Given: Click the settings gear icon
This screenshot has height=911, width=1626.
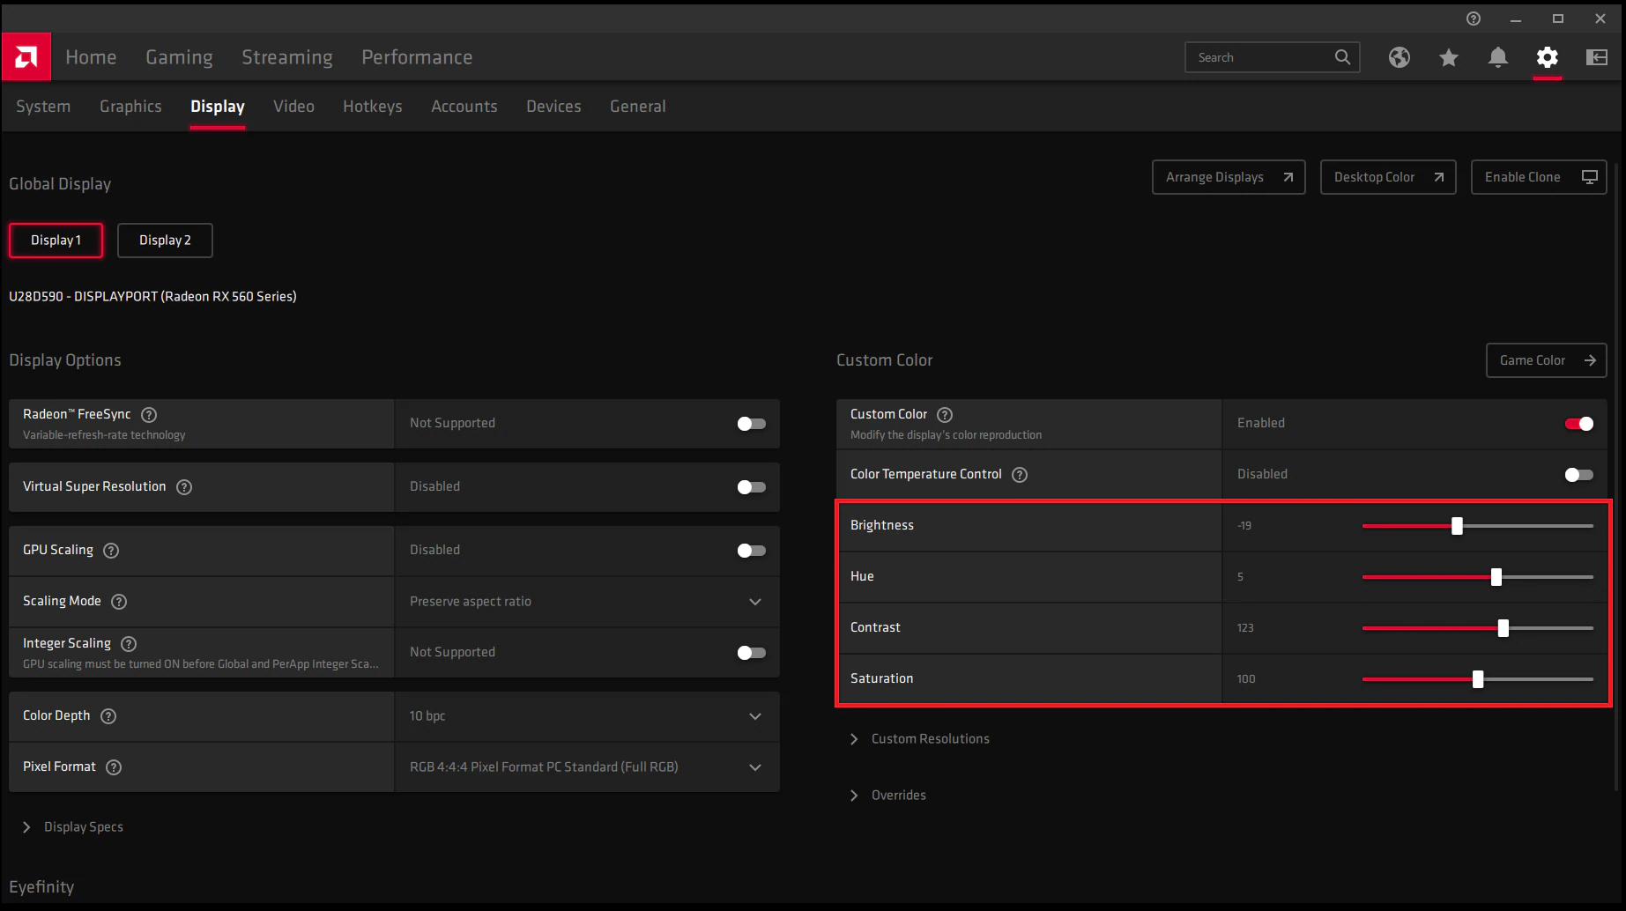Looking at the screenshot, I should tap(1547, 57).
